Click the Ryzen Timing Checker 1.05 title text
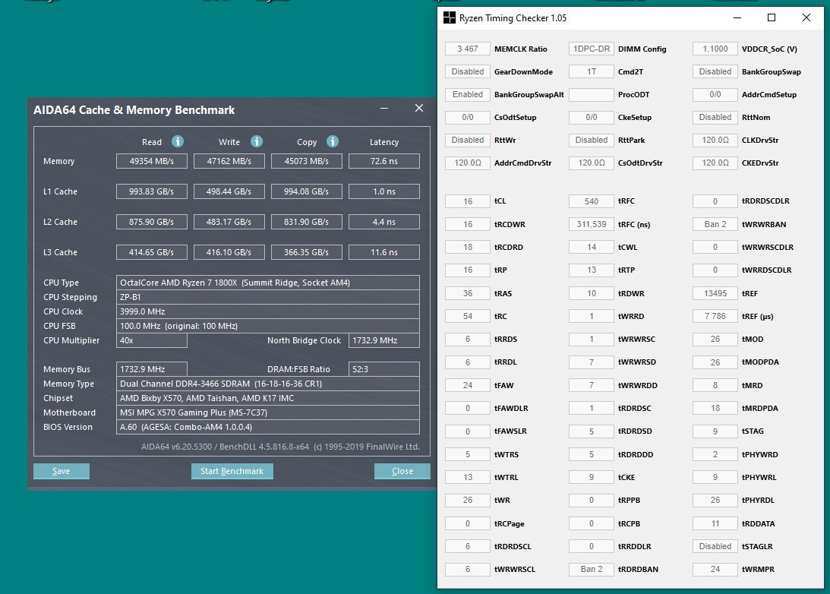830x594 pixels. tap(513, 18)
